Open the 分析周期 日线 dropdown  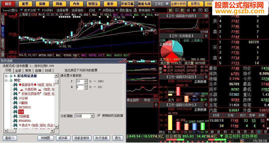click(93, 116)
